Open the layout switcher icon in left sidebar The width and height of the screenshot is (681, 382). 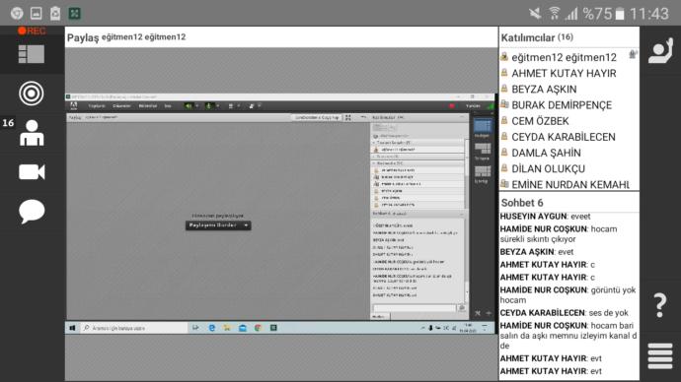32,54
